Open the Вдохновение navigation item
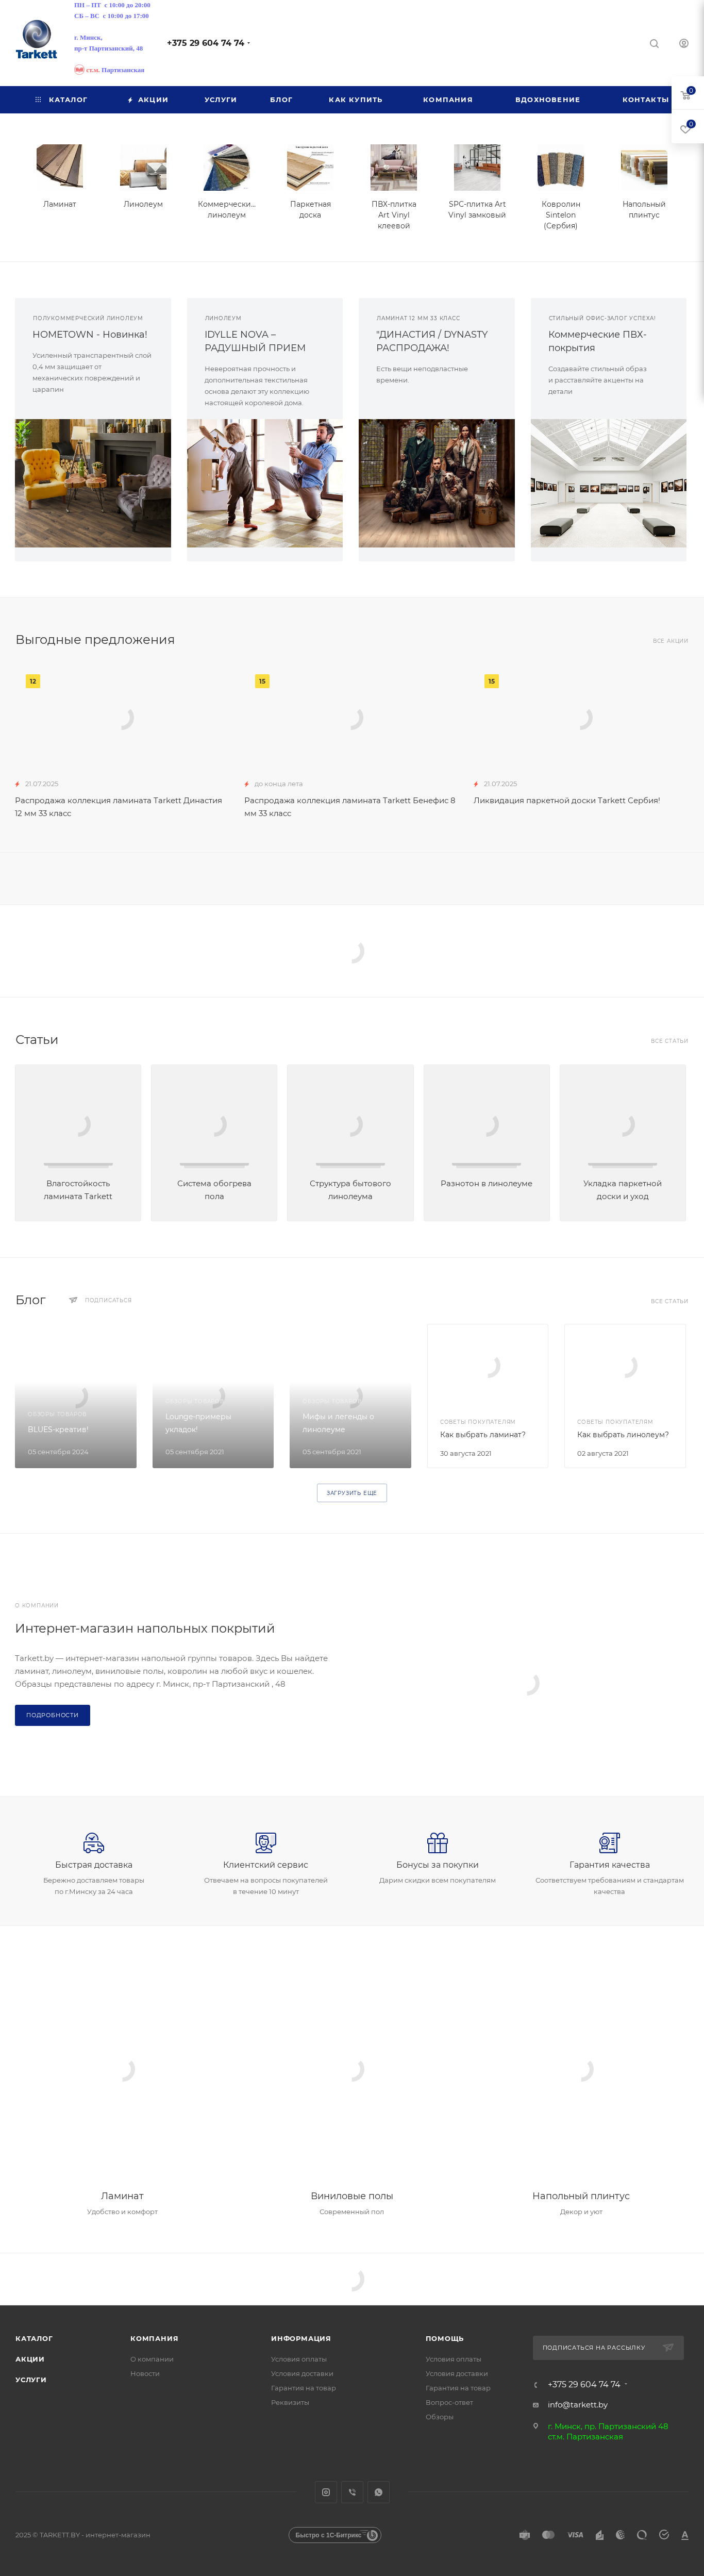The height and width of the screenshot is (2576, 704). (548, 100)
